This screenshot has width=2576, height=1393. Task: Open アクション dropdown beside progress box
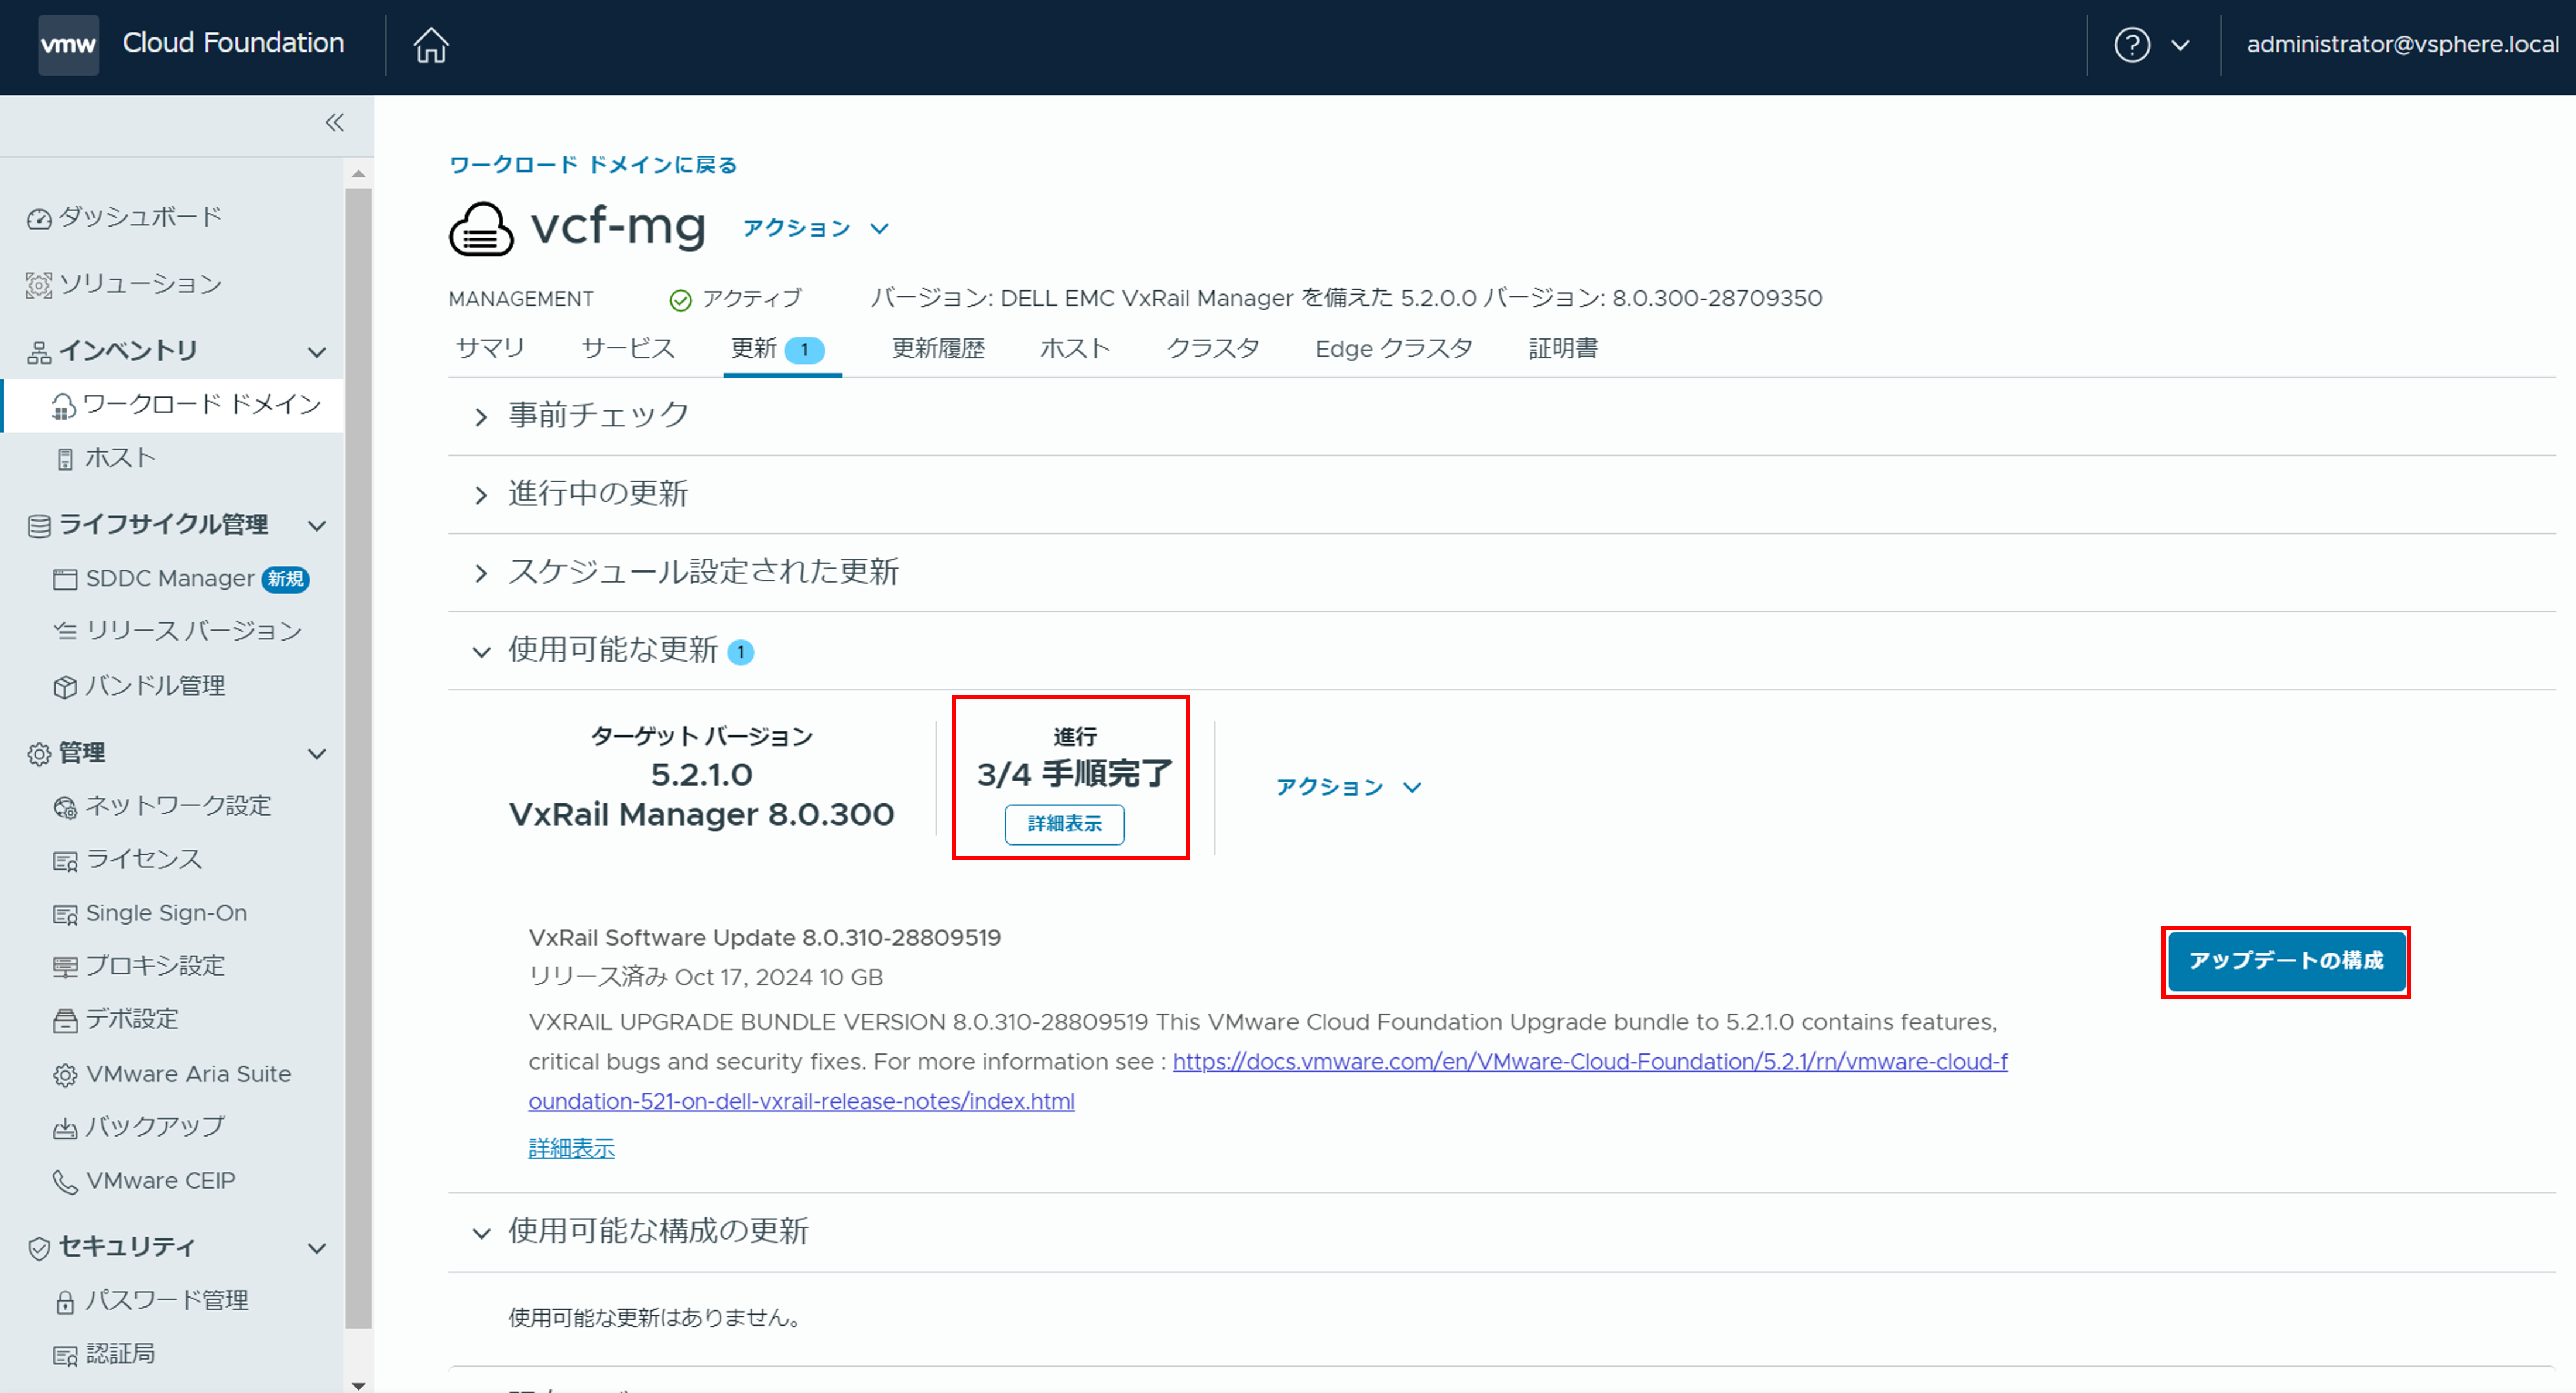tap(1347, 787)
